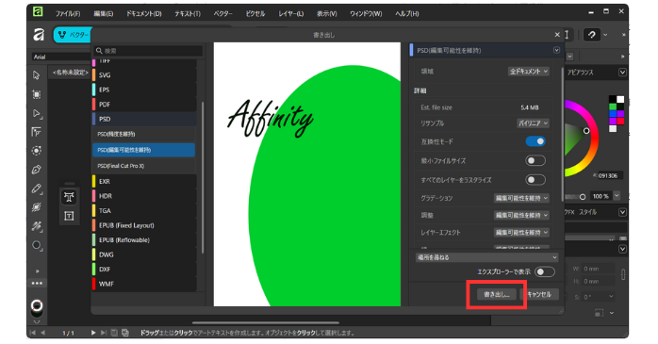Open the アピアランス panel options menu
This screenshot has width=658, height=344.
[622, 73]
